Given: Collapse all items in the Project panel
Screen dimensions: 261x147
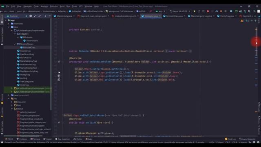Looking at the screenshot, I should tap(40, 16).
